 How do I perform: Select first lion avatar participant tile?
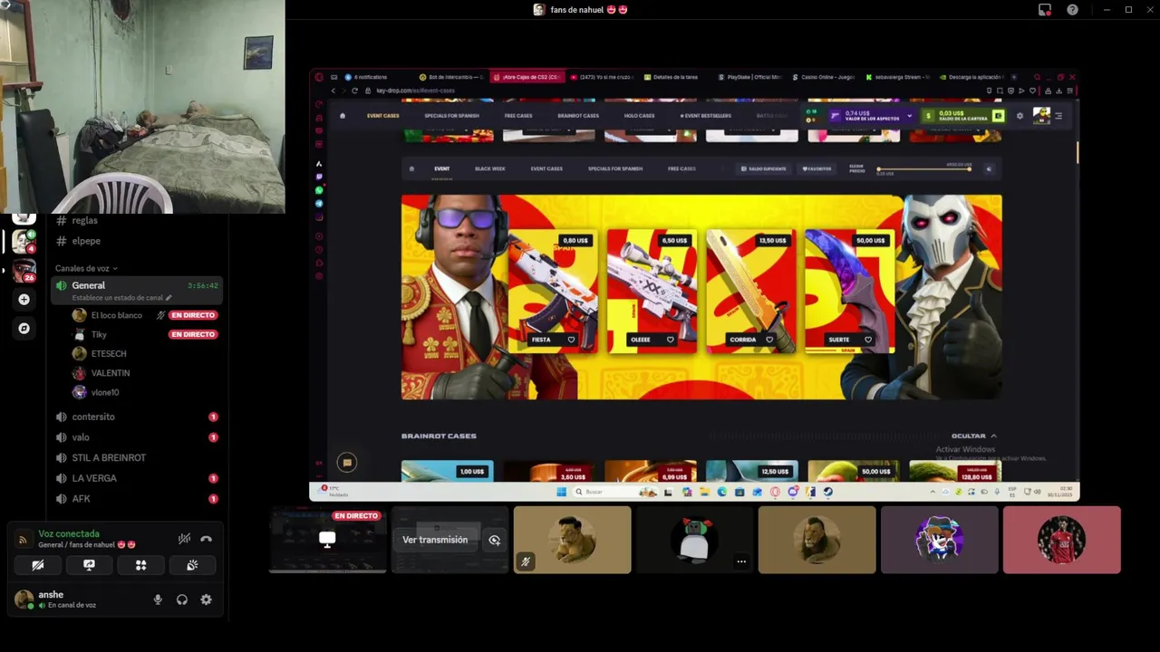click(572, 540)
